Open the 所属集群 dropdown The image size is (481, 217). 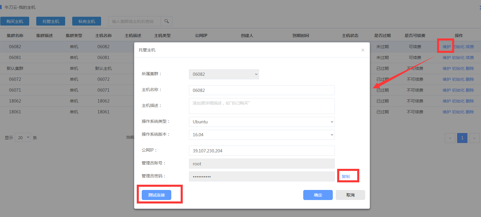224,74
